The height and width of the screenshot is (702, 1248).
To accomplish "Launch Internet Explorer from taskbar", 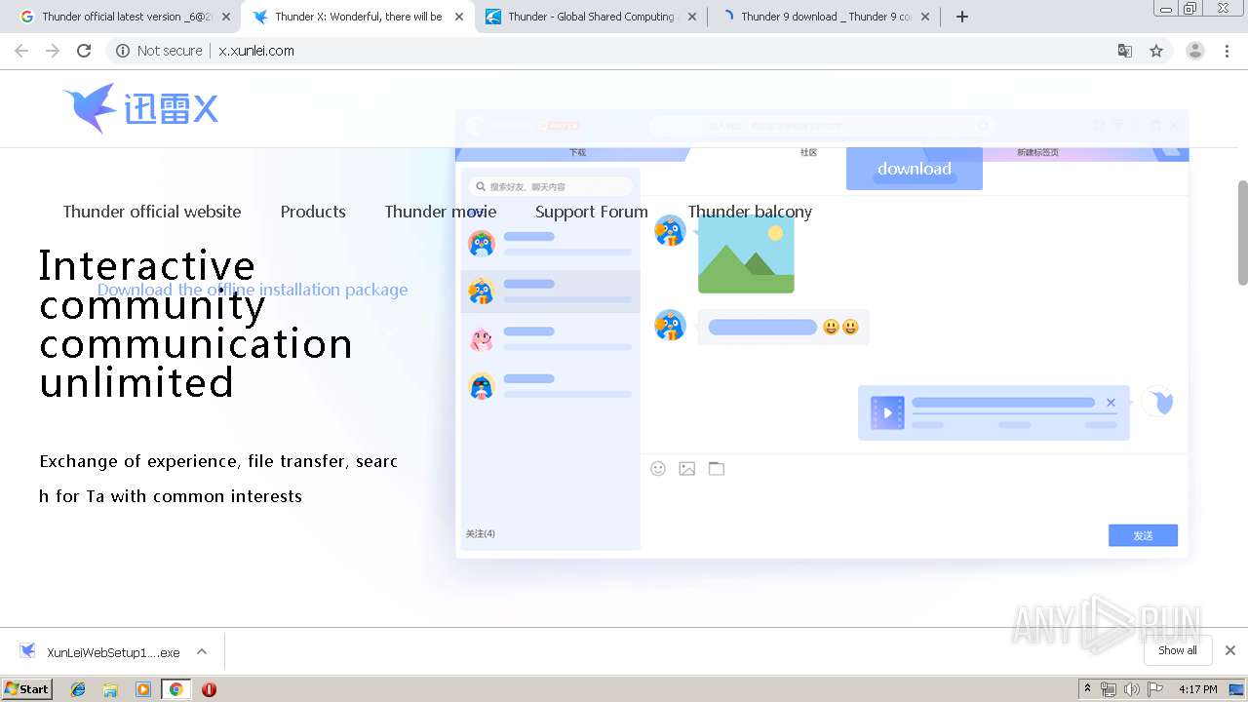I will click(x=78, y=689).
